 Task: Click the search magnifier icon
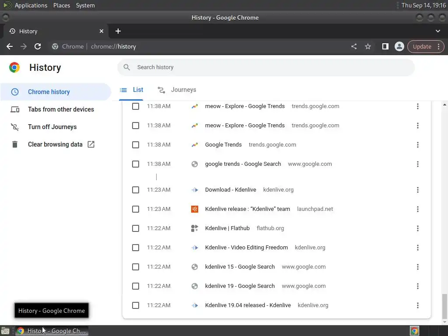[x=126, y=67]
